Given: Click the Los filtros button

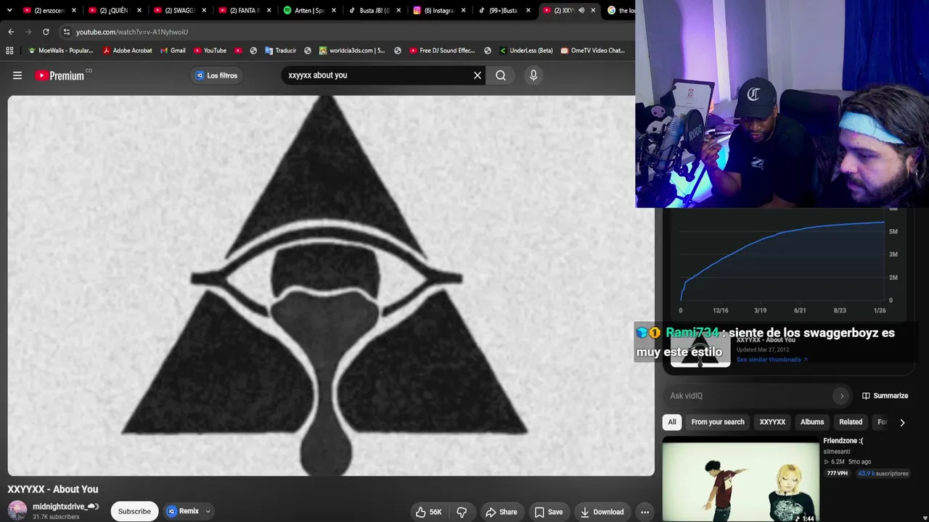Looking at the screenshot, I should [x=216, y=75].
